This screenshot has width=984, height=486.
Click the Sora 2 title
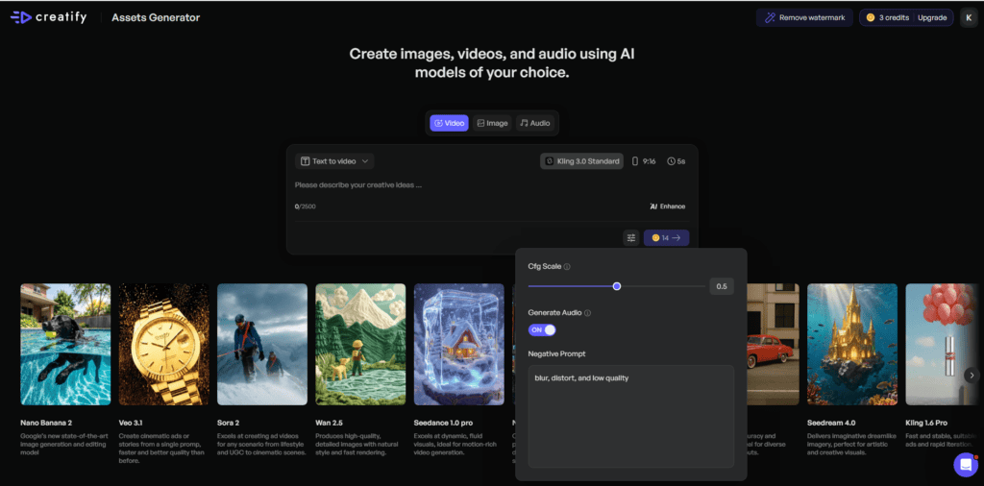[x=230, y=423]
